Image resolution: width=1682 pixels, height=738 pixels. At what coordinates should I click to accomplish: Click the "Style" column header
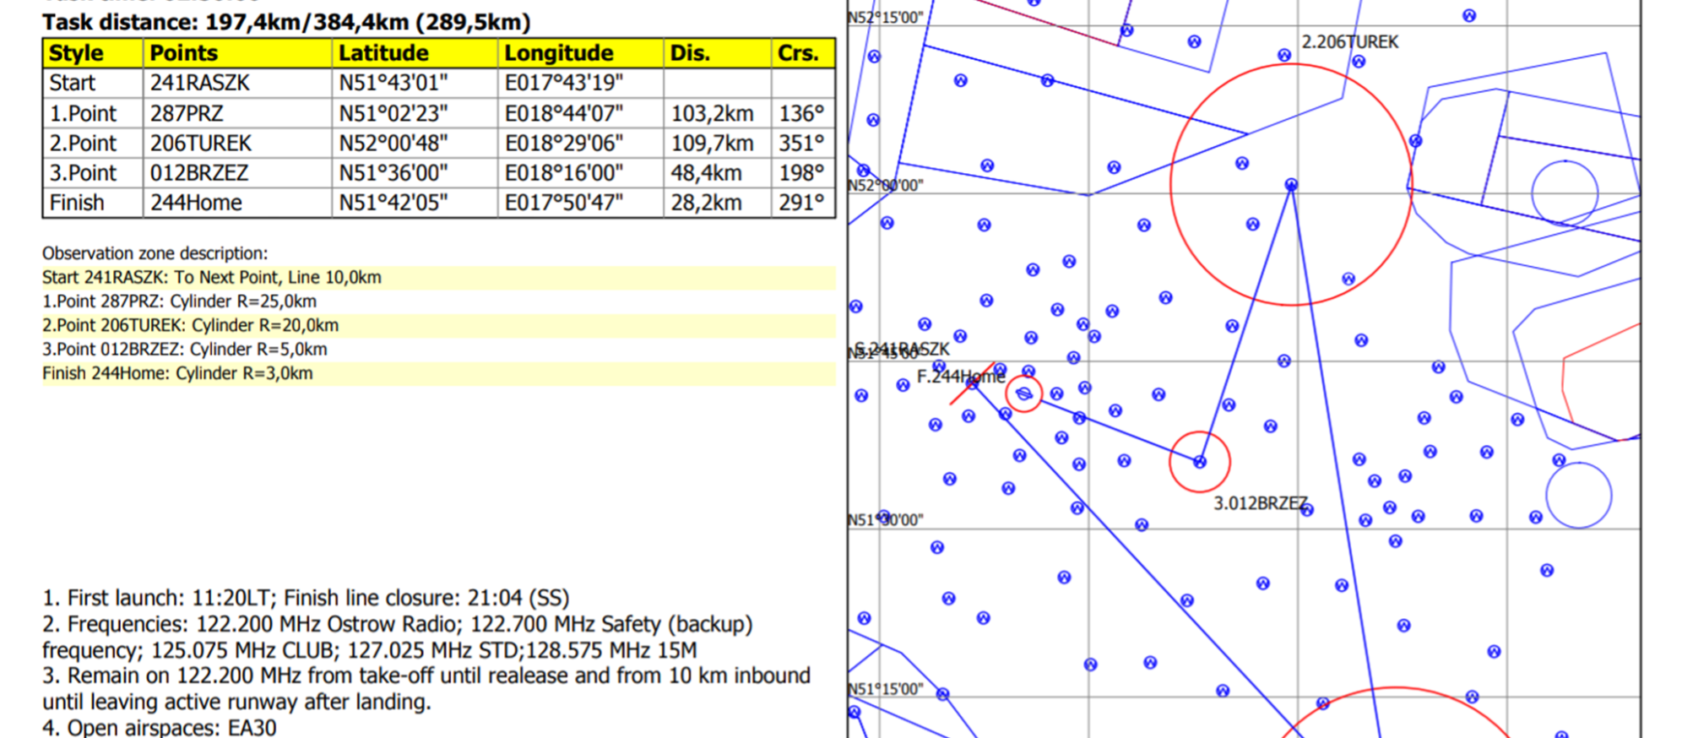point(76,53)
